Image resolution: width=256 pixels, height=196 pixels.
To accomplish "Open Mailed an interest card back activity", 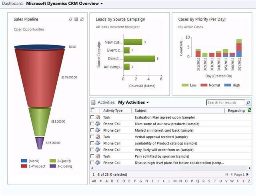I will pyautogui.click(x=164, y=130).
